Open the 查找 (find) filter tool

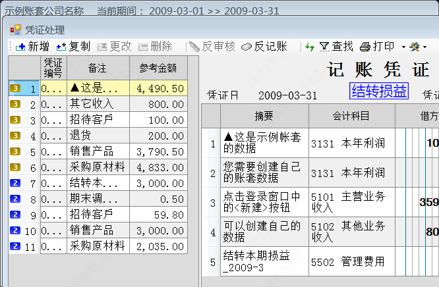[336, 47]
